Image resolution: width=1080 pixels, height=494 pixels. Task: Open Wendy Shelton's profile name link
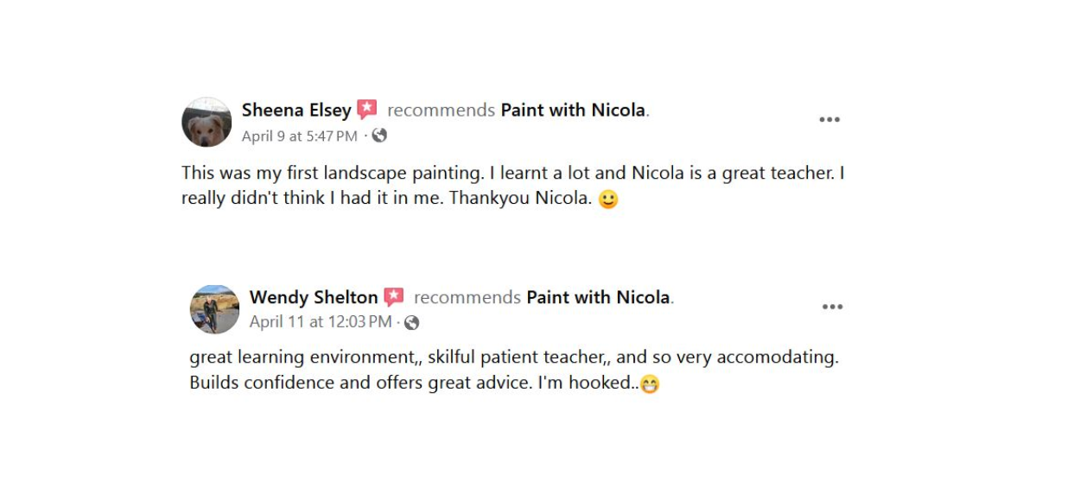[314, 297]
